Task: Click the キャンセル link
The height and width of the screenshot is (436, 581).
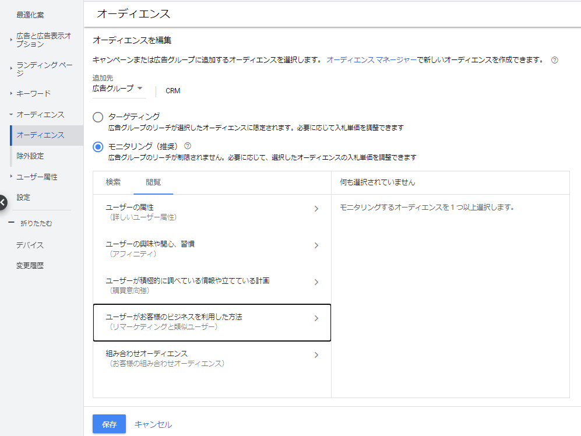Action: [153, 424]
